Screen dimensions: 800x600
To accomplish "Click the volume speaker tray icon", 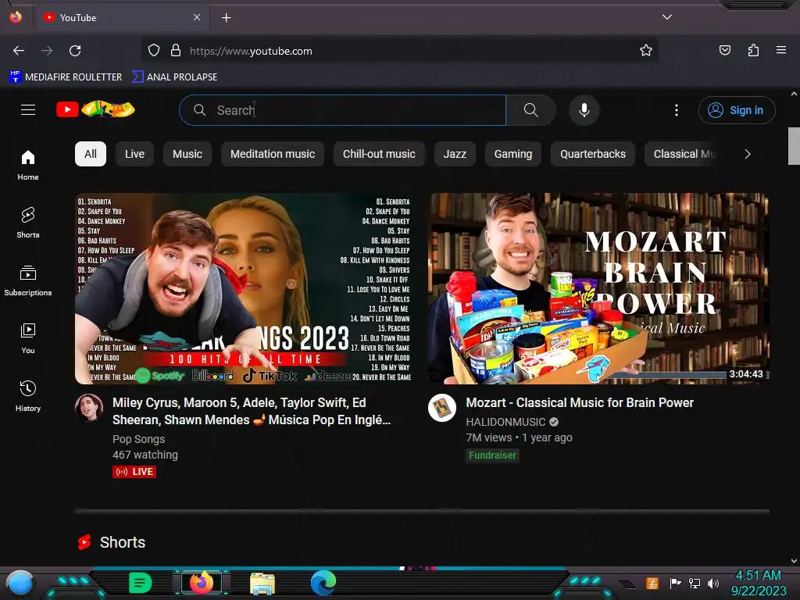I will (x=713, y=583).
